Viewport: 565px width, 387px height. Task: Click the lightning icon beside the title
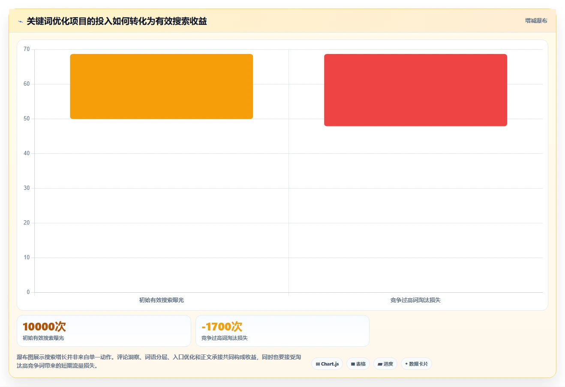tap(20, 21)
